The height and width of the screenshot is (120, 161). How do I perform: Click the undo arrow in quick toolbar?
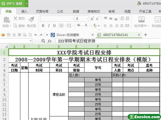click(x=36, y=35)
